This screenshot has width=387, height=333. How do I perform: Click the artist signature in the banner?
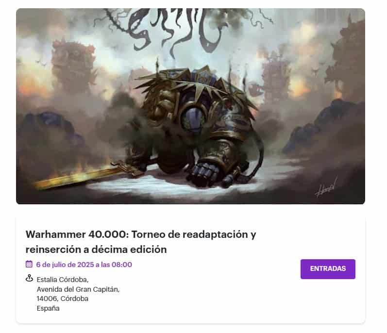tap(326, 188)
